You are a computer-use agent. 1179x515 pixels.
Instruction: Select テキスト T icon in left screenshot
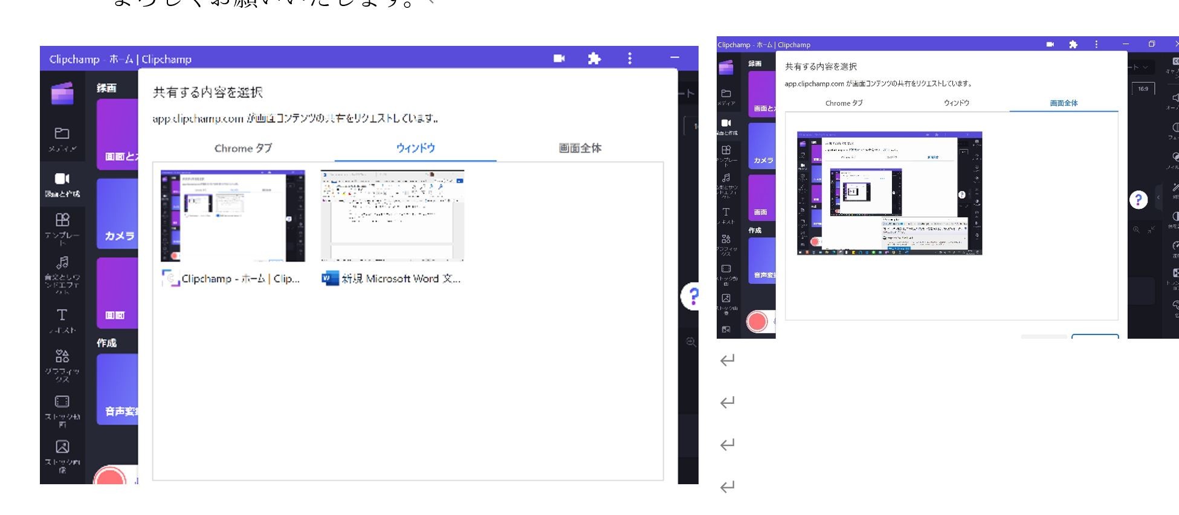click(62, 315)
